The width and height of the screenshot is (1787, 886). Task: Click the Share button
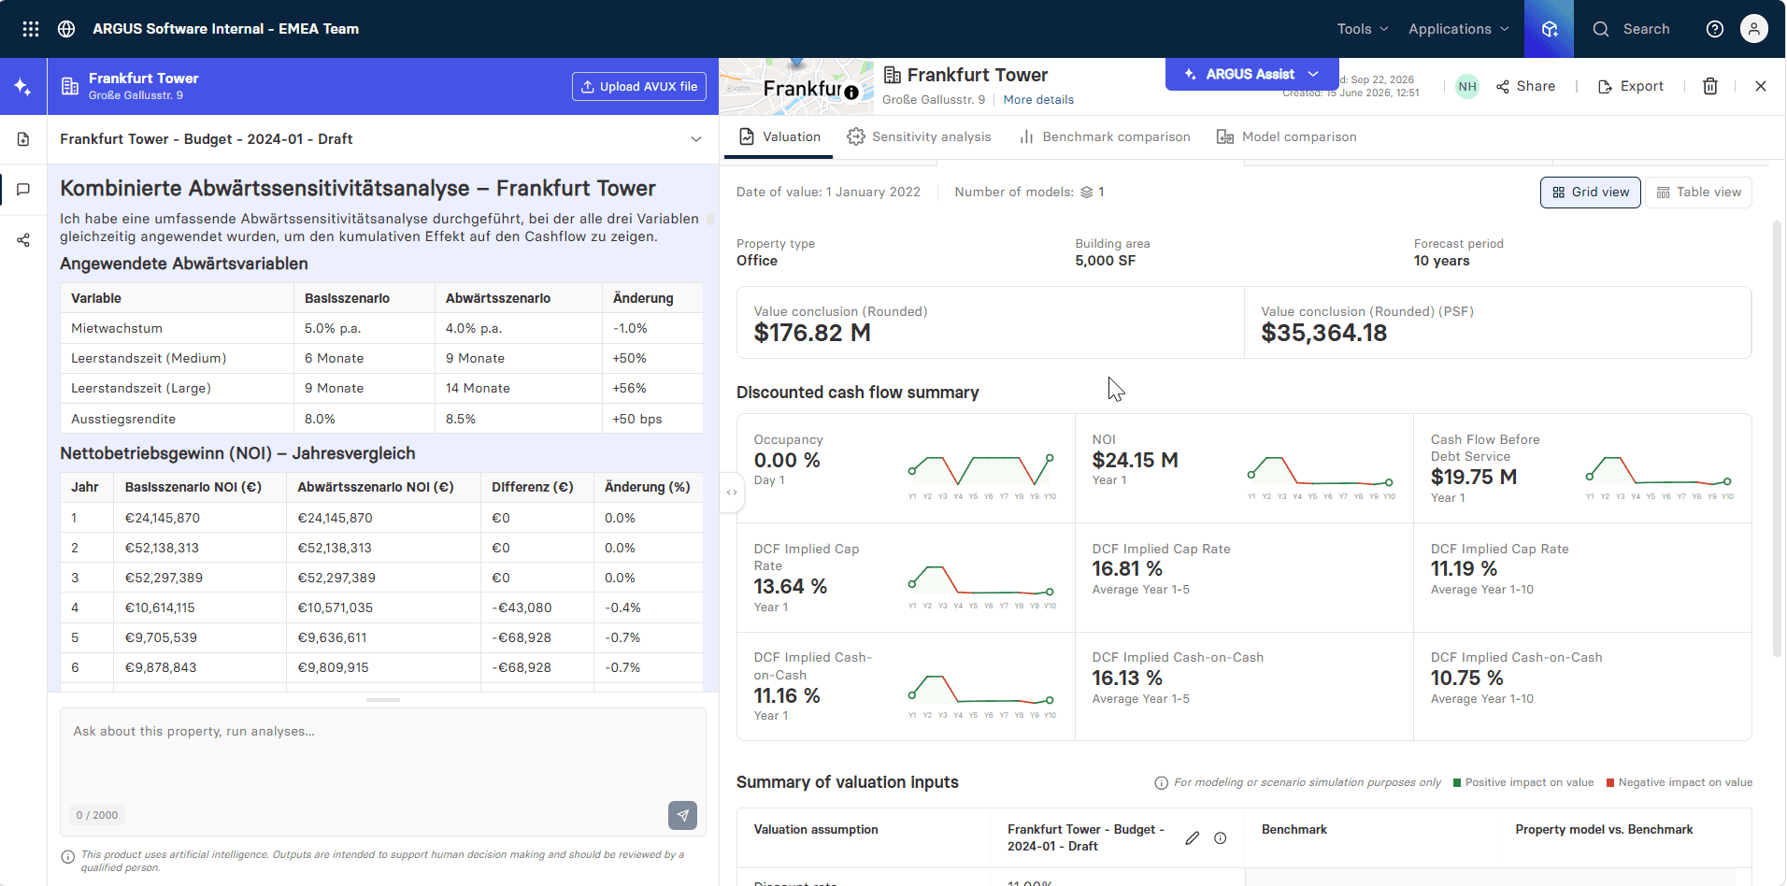(x=1526, y=86)
